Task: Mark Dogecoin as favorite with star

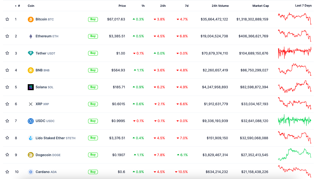Action: click(x=7, y=155)
